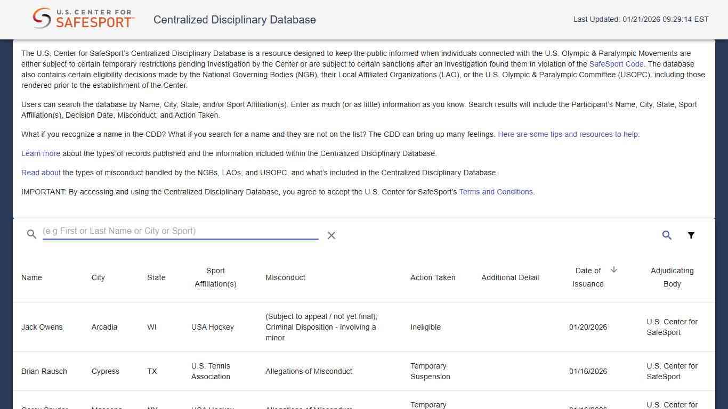Screen dimensions: 728x409
Task: Open the SafeSport Code link
Action: 616,64
